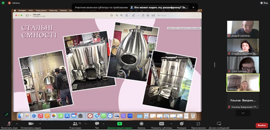The width and height of the screenshot is (270, 130).
Task: Expand video options arrow beside Остановить видео
Action: [40, 123]
